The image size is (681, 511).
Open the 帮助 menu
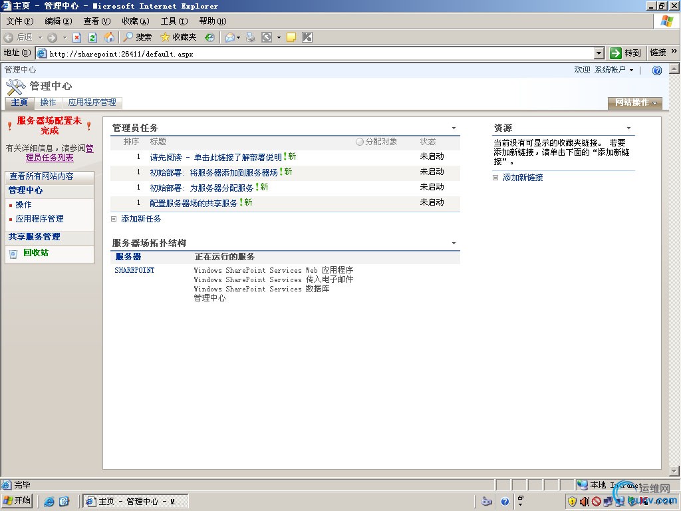213,21
